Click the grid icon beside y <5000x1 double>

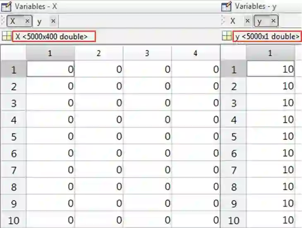[227, 36]
